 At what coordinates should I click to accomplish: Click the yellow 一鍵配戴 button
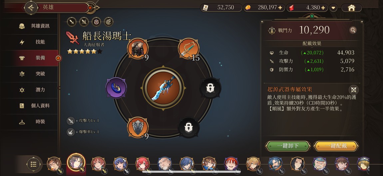[336, 146]
